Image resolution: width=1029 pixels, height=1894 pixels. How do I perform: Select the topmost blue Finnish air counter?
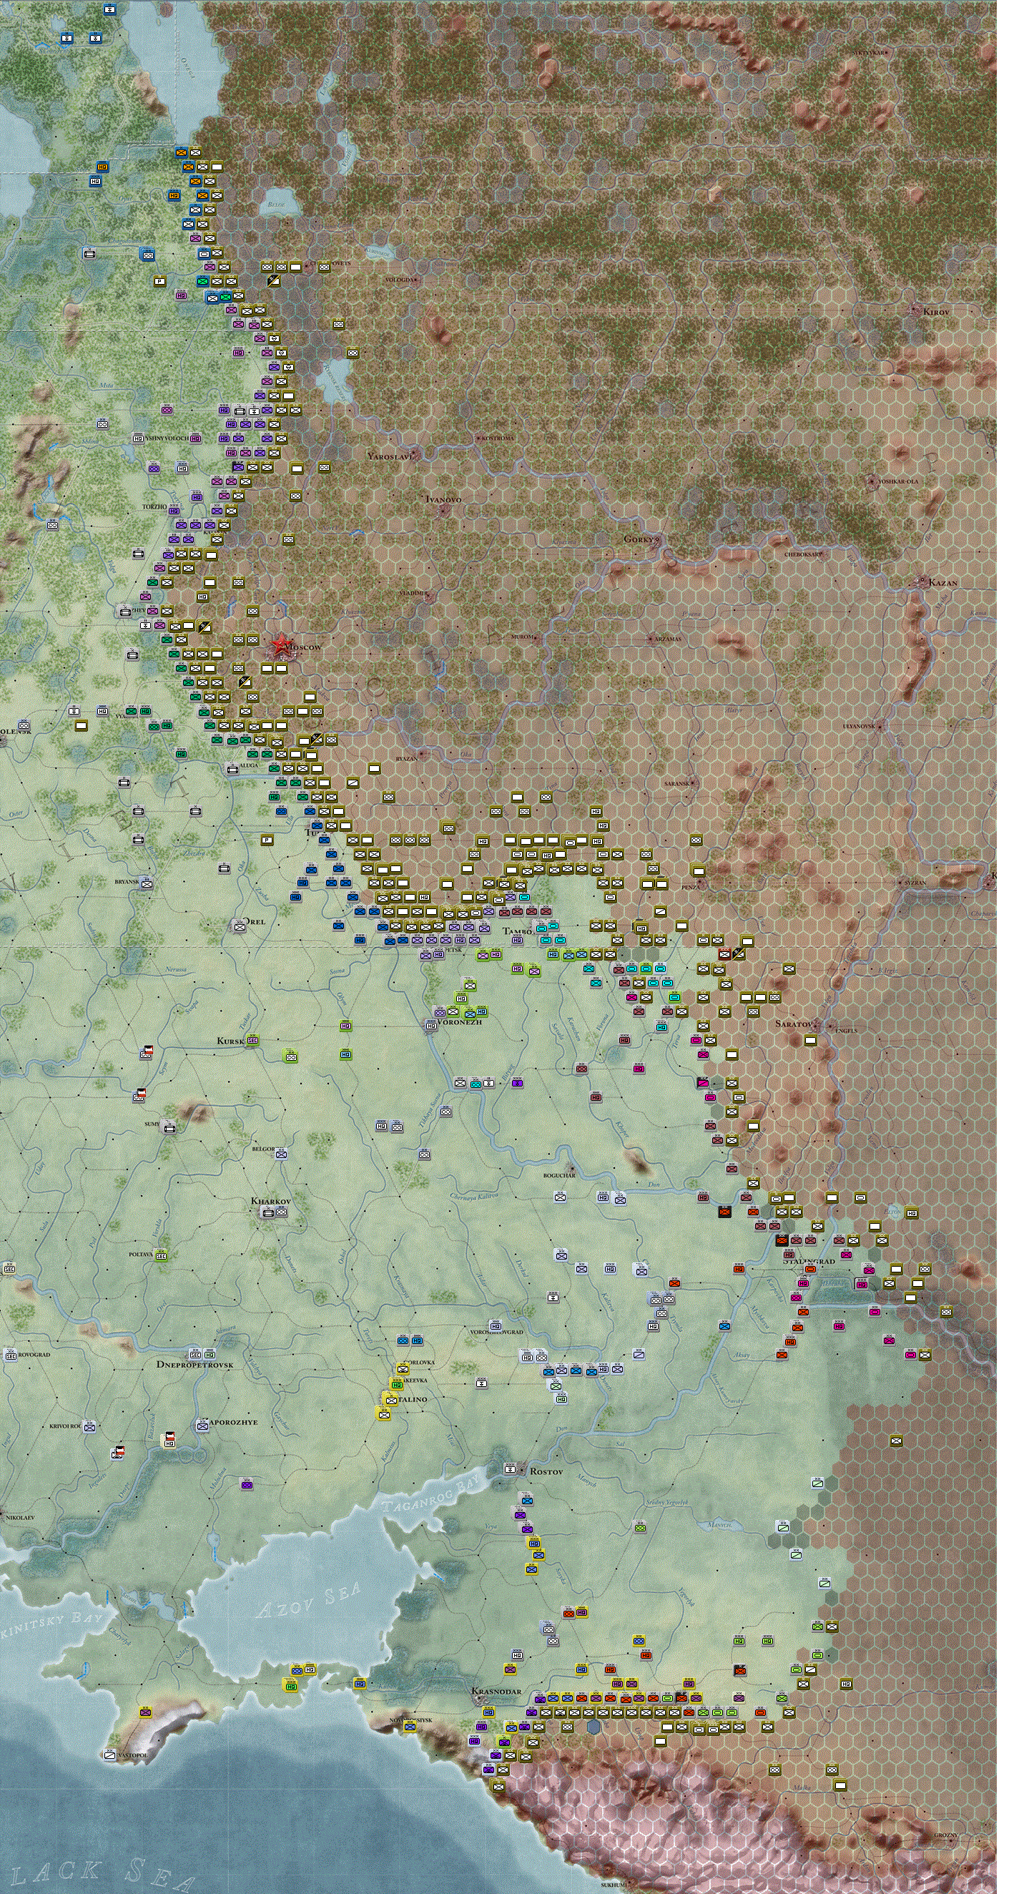[x=109, y=9]
